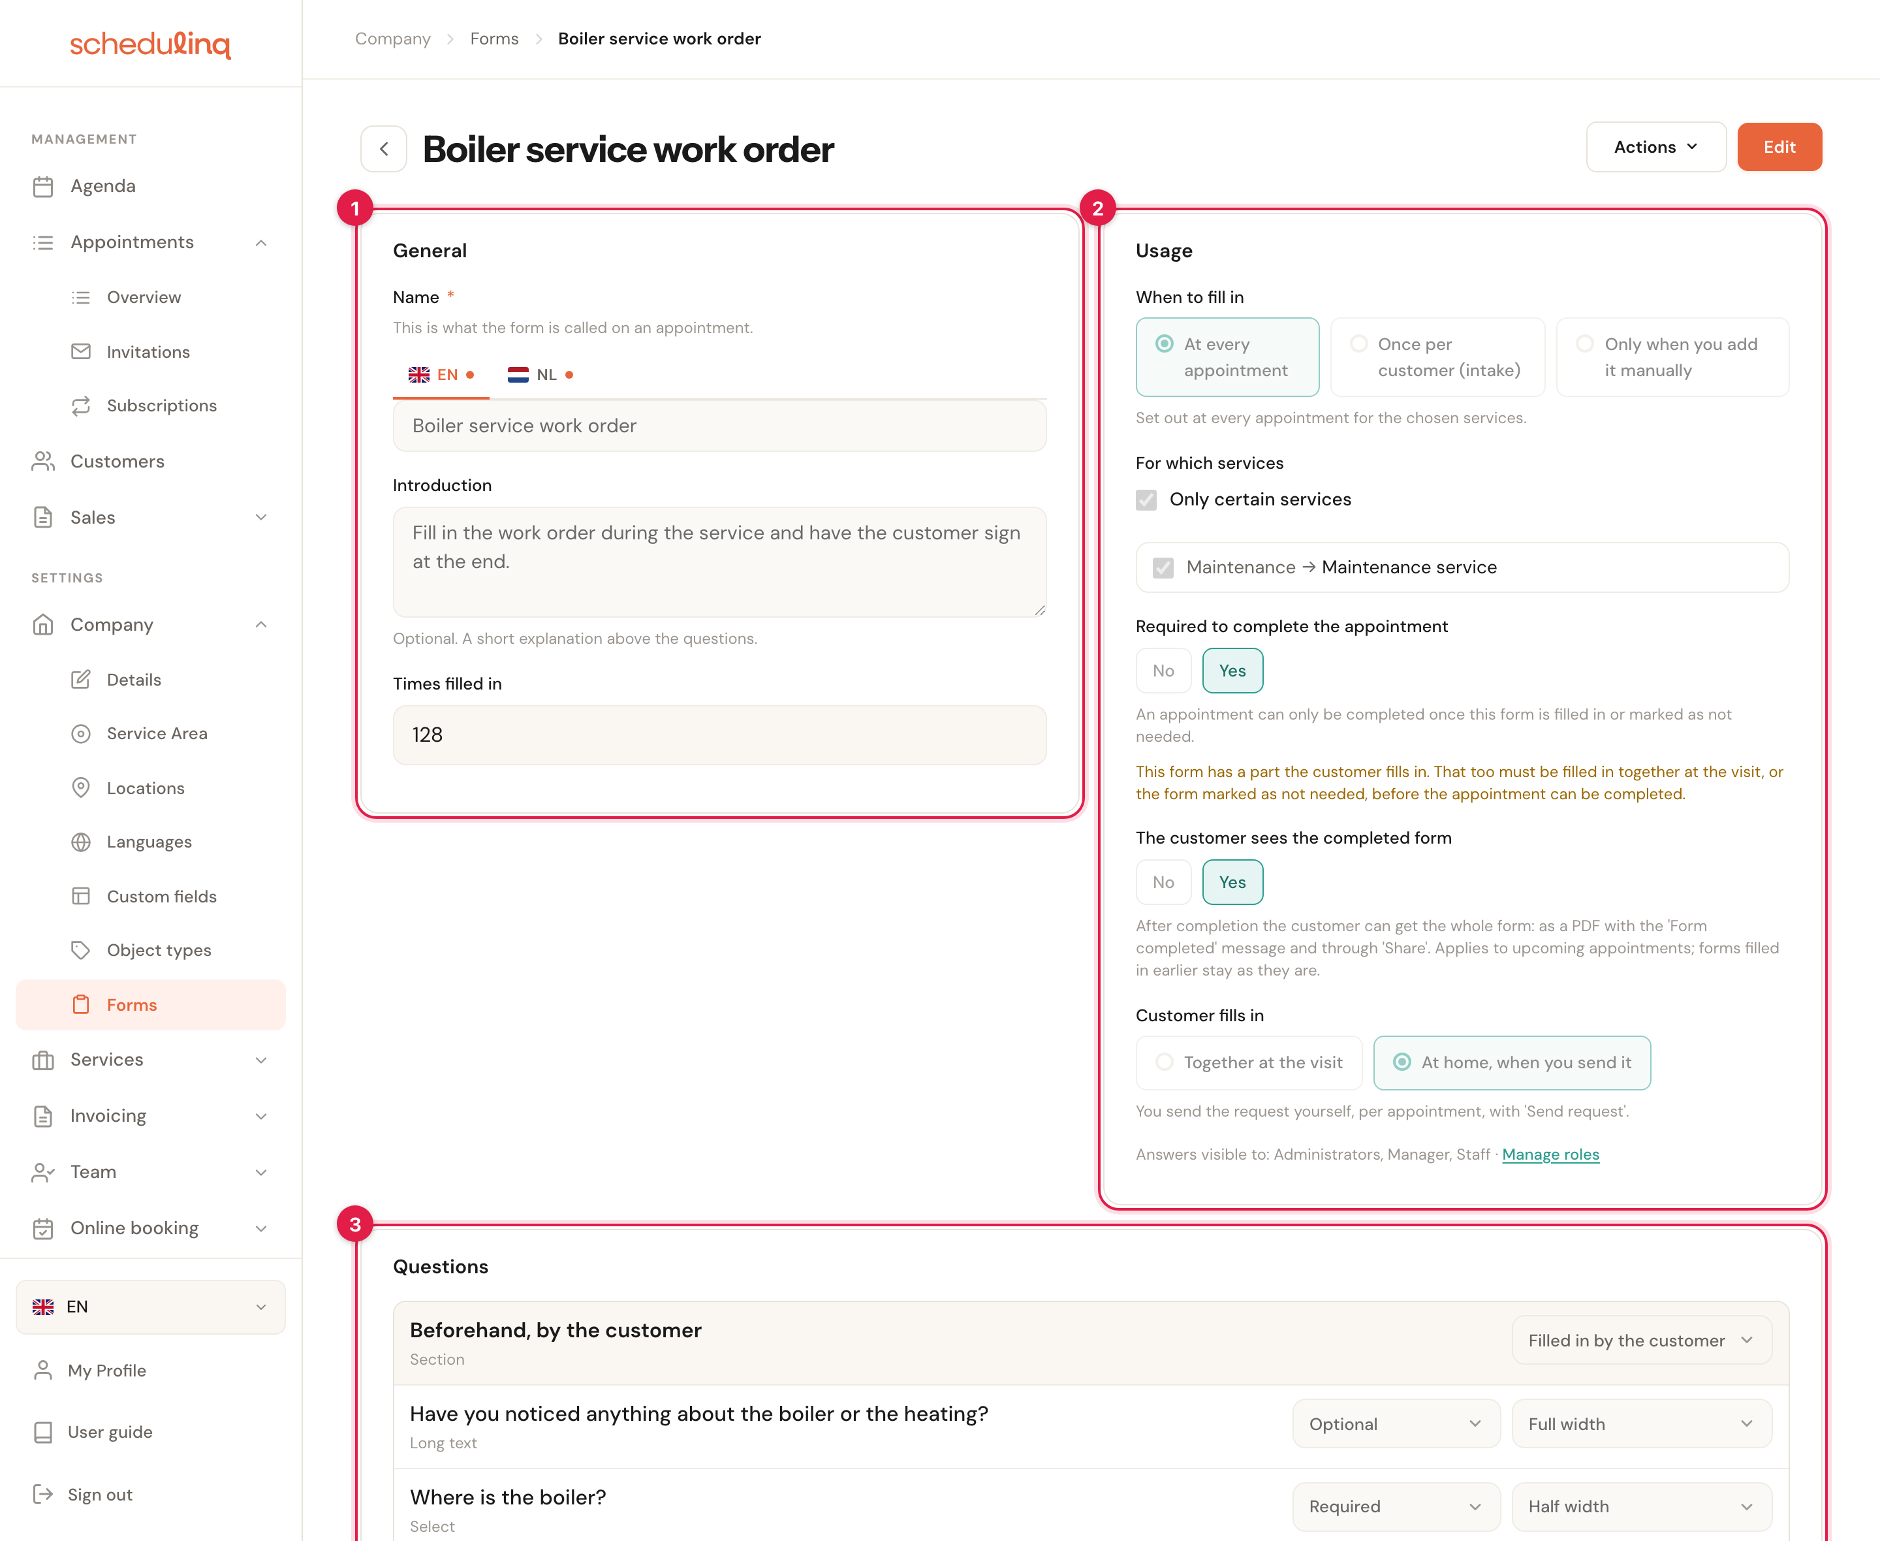Set customer sees completed form to Yes

pyautogui.click(x=1232, y=882)
